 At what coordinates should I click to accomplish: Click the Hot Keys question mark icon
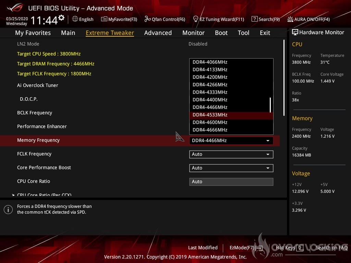pos(300,248)
